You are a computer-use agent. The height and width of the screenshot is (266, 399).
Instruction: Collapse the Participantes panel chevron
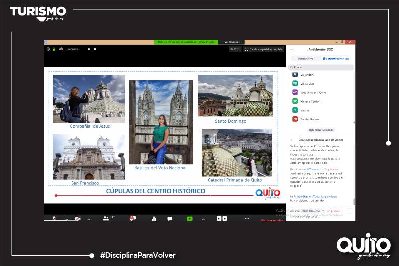tap(291, 50)
